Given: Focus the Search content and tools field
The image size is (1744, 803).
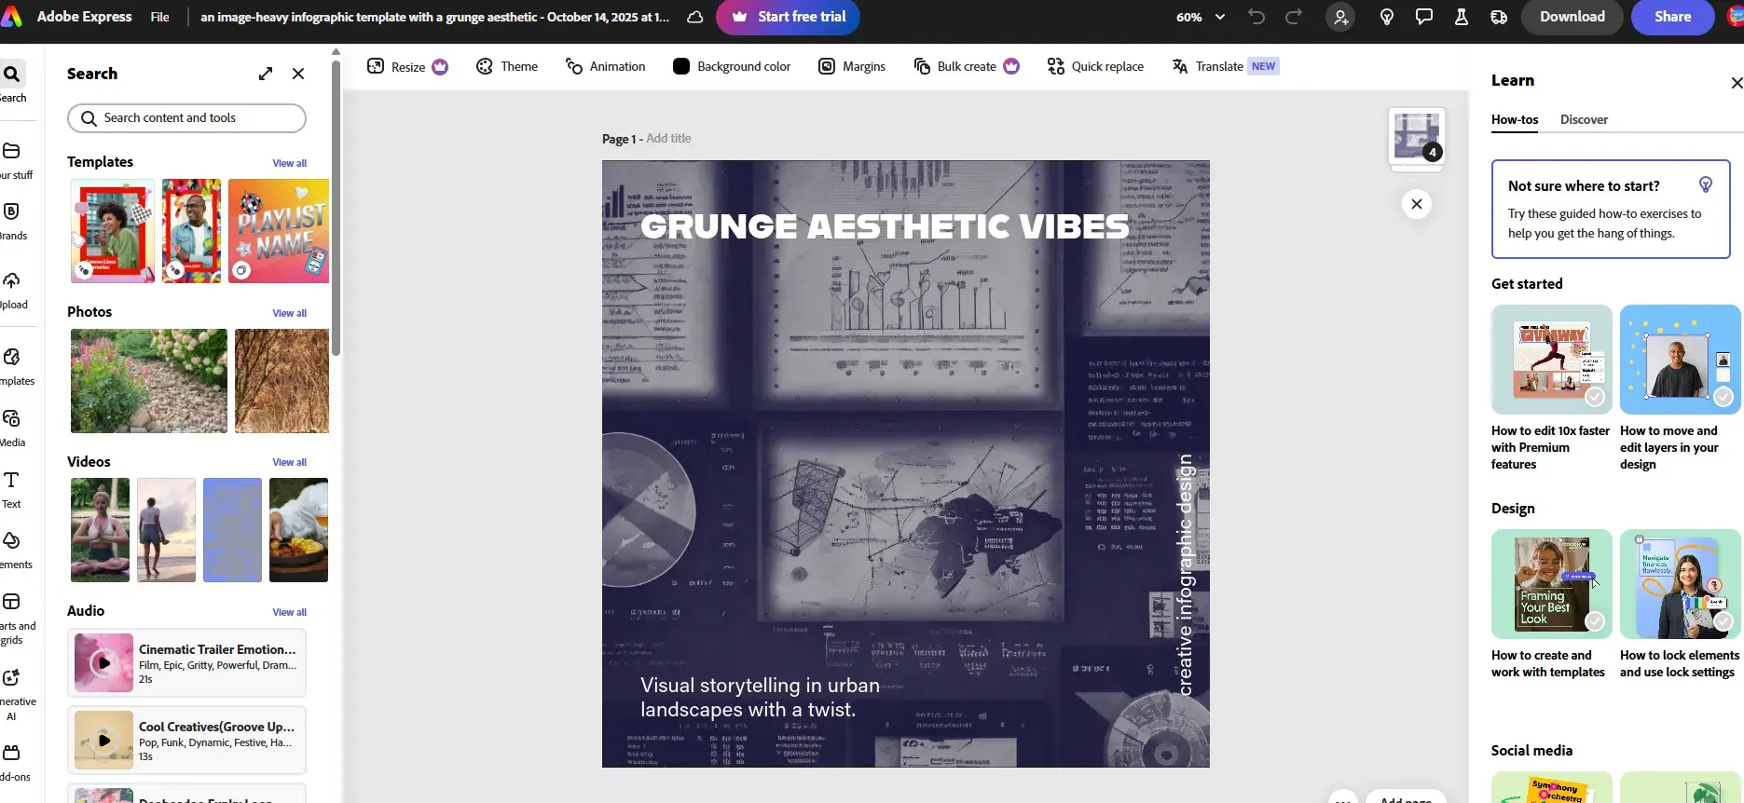Looking at the screenshot, I should pyautogui.click(x=186, y=118).
